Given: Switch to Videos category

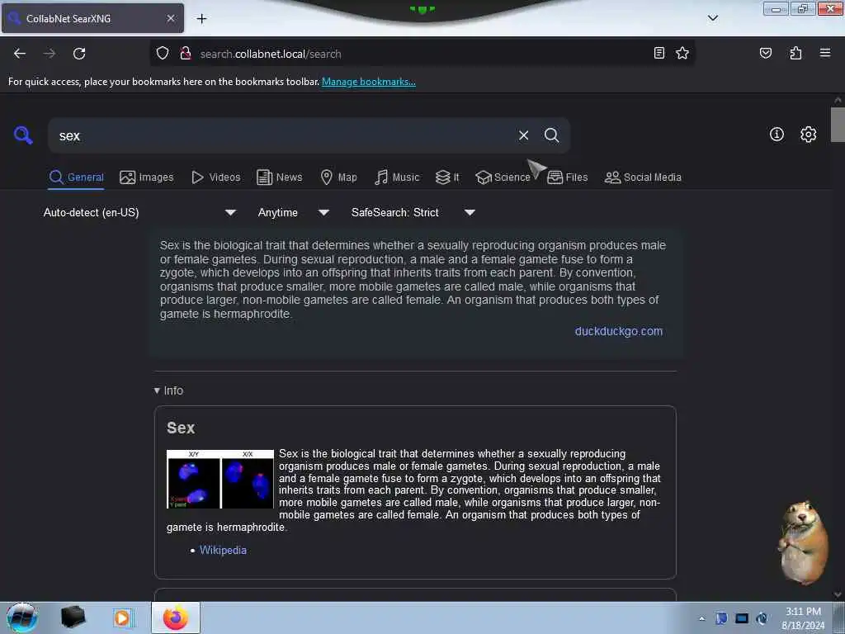Looking at the screenshot, I should click(216, 177).
